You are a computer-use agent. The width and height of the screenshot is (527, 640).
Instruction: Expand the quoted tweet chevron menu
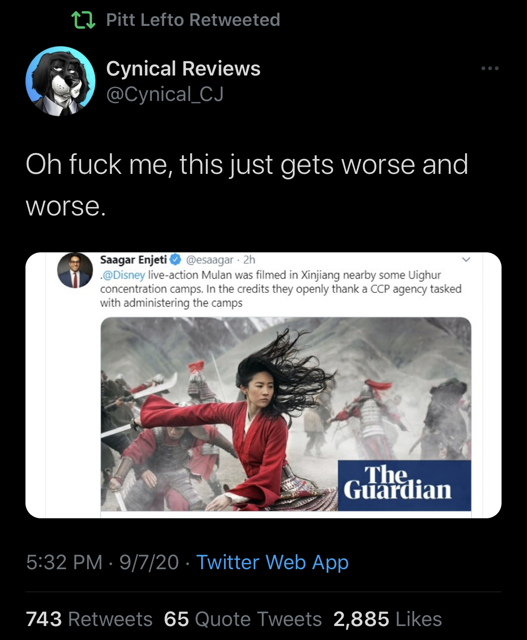point(466,259)
